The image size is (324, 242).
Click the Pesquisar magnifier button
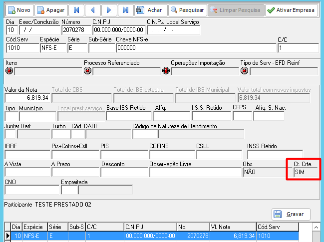pyautogui.click(x=188, y=10)
